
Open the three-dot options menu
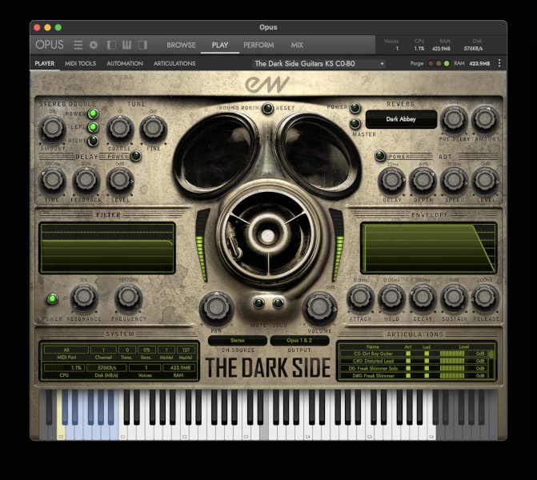click(x=499, y=63)
